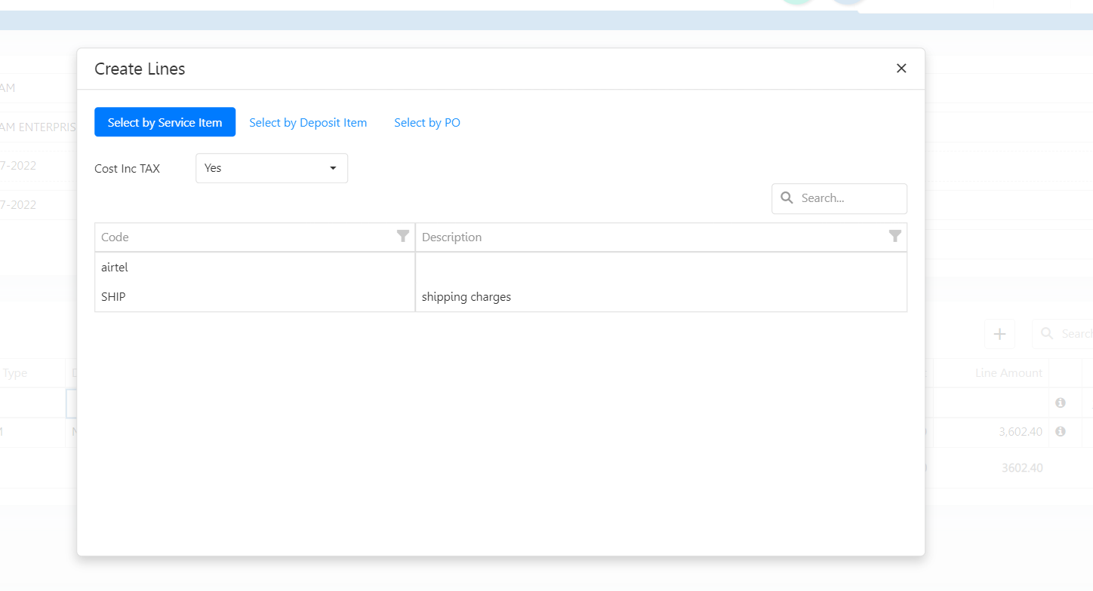Switch to Select by Deposit Item tab
The height and width of the screenshot is (591, 1093).
[308, 122]
